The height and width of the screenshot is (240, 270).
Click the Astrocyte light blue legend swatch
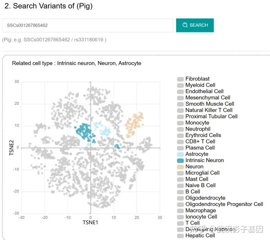coord(180,154)
